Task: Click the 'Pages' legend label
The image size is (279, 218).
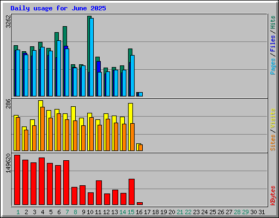Action: 273,66
